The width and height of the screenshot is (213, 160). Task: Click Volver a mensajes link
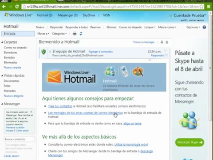pos(144,42)
